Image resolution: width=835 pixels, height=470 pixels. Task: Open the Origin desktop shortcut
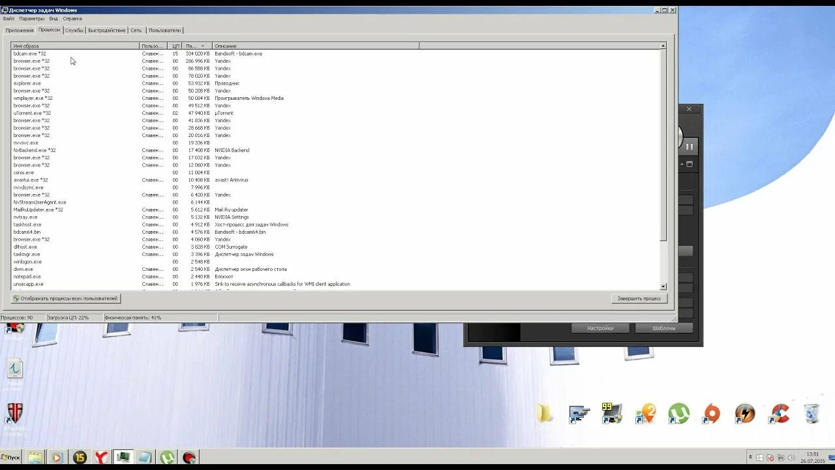click(x=712, y=413)
